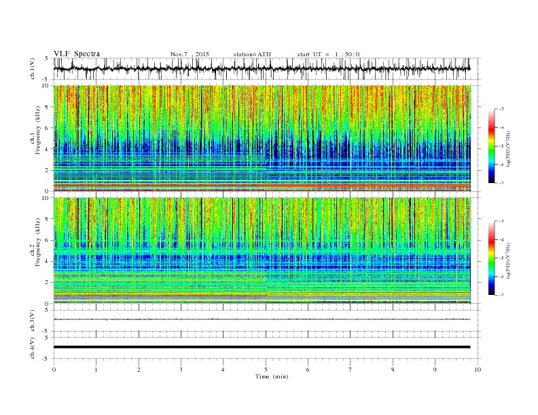The image size is (538, 415).
Task: Click the time axis tick label '3'
Action: click(181, 370)
